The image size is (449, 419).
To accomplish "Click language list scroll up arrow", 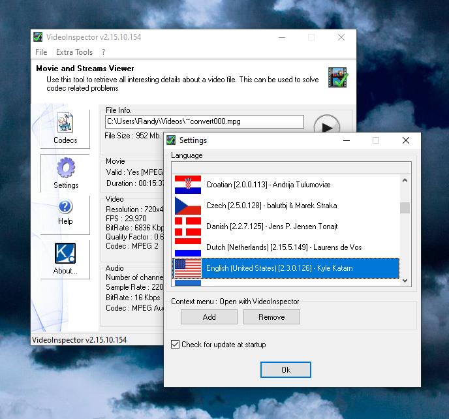I will [405, 180].
